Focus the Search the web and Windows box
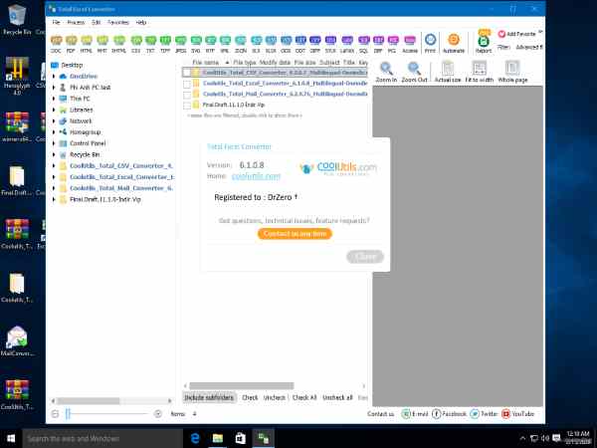597x448 pixels. pyautogui.click(x=102, y=438)
